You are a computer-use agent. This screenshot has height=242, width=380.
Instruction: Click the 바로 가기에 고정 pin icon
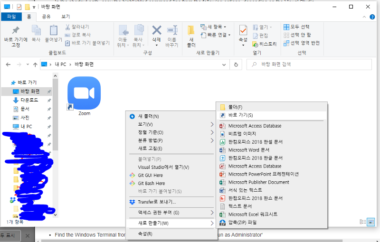pyautogui.click(x=16, y=30)
